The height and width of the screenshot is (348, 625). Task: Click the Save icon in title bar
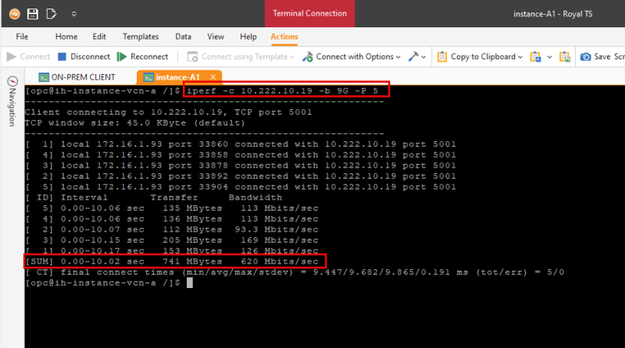pyautogui.click(x=33, y=13)
